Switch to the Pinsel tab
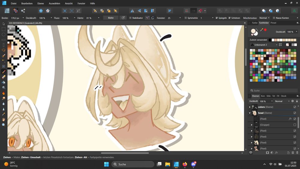The width and height of the screenshot is (300, 169). click(x=273, y=23)
